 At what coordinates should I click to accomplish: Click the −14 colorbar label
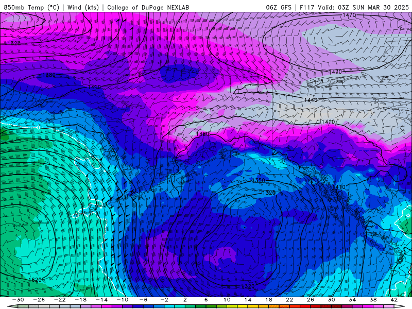(x=101, y=300)
